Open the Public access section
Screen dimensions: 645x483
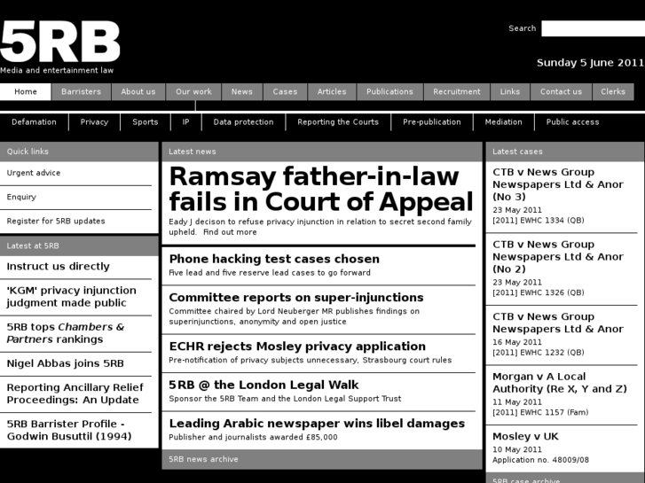click(x=572, y=122)
